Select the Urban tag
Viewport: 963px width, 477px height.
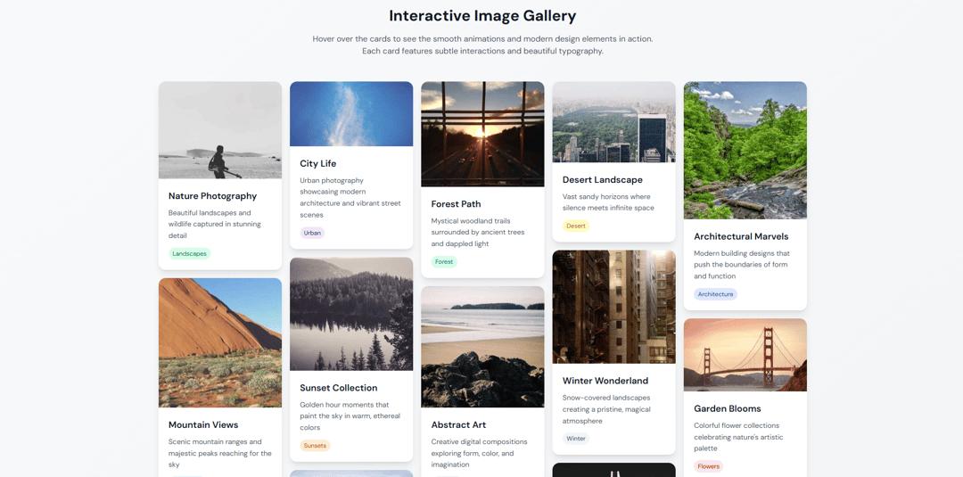tap(312, 233)
